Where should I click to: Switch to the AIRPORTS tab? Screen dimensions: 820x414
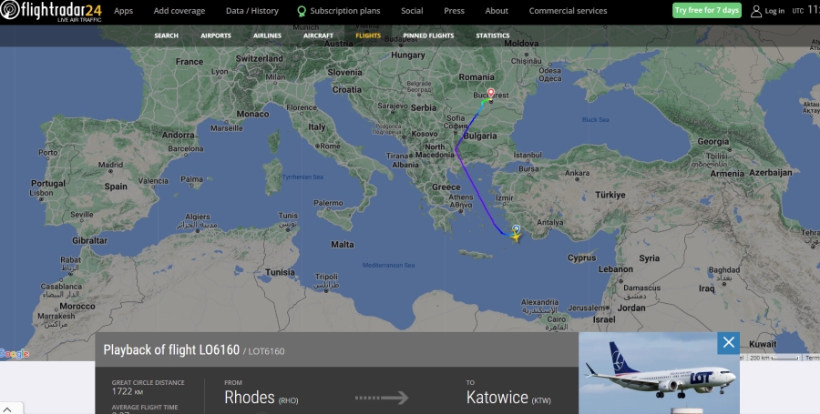pyautogui.click(x=215, y=35)
